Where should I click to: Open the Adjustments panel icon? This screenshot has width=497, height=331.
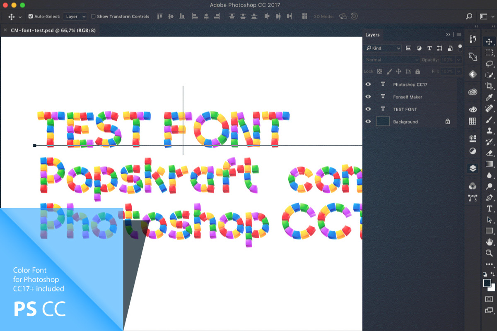(x=473, y=151)
